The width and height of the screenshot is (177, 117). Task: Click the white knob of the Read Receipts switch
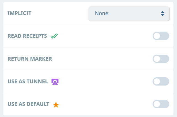point(157,36)
